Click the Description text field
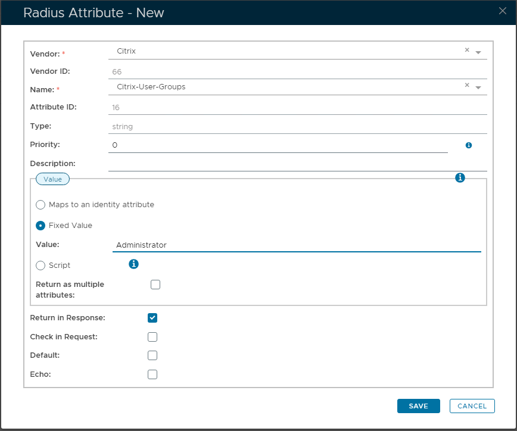 (x=297, y=164)
